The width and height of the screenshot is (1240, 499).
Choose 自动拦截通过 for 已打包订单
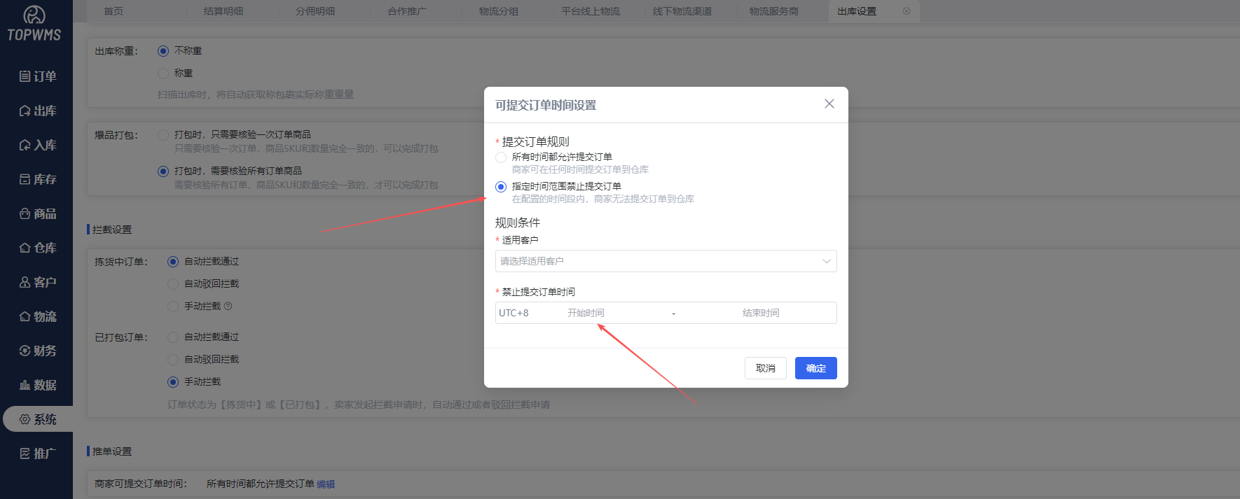tap(173, 337)
